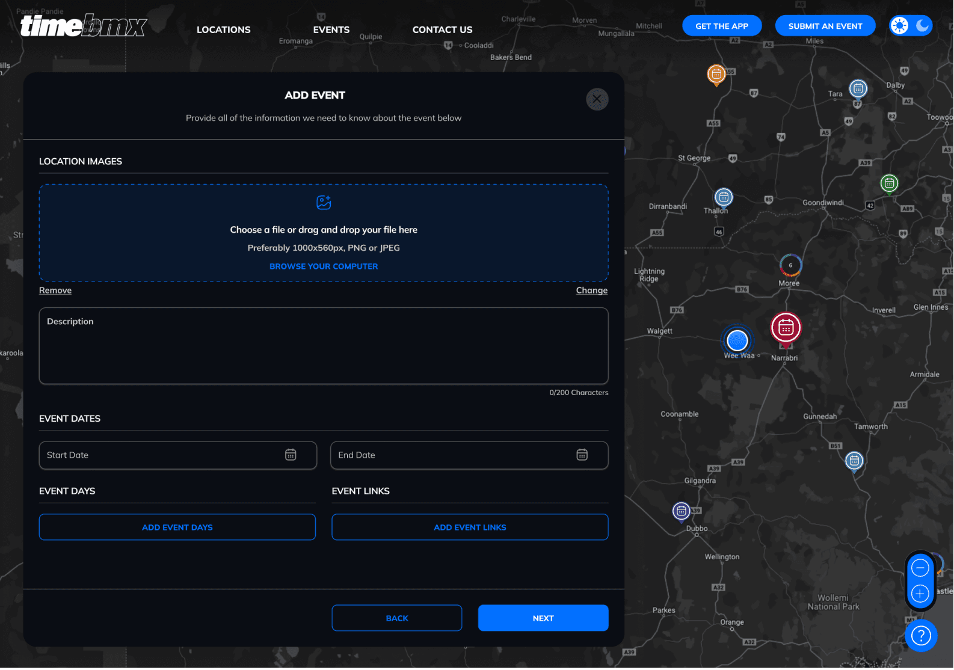Select the red event marker at Narrabri
Image resolution: width=954 pixels, height=670 pixels.
point(786,328)
